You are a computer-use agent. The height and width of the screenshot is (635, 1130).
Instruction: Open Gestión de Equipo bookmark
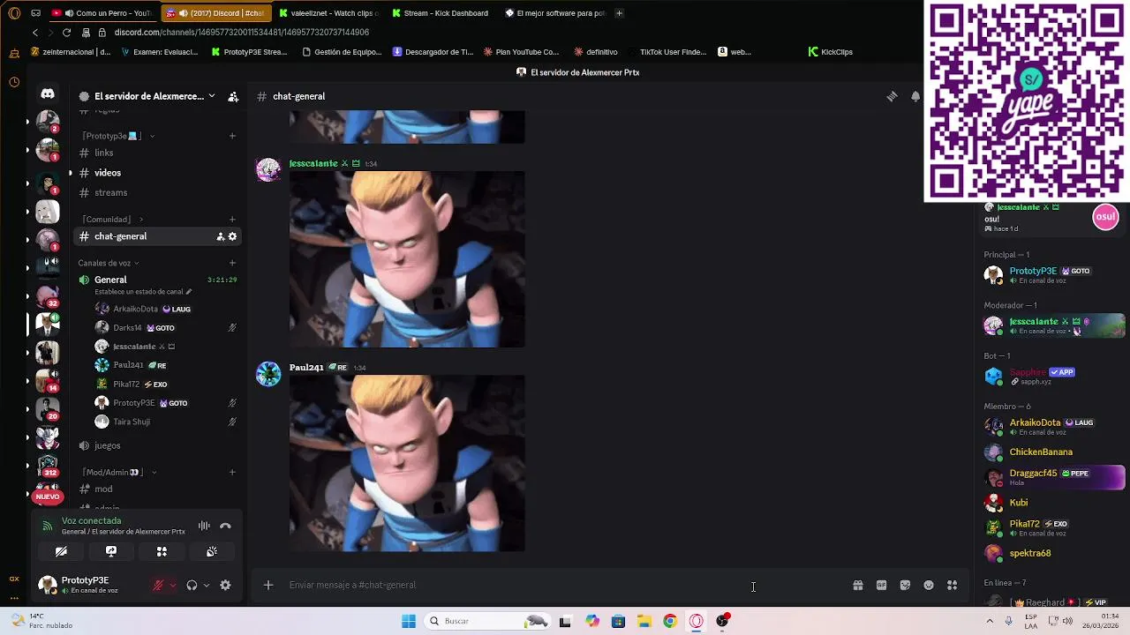(x=342, y=52)
